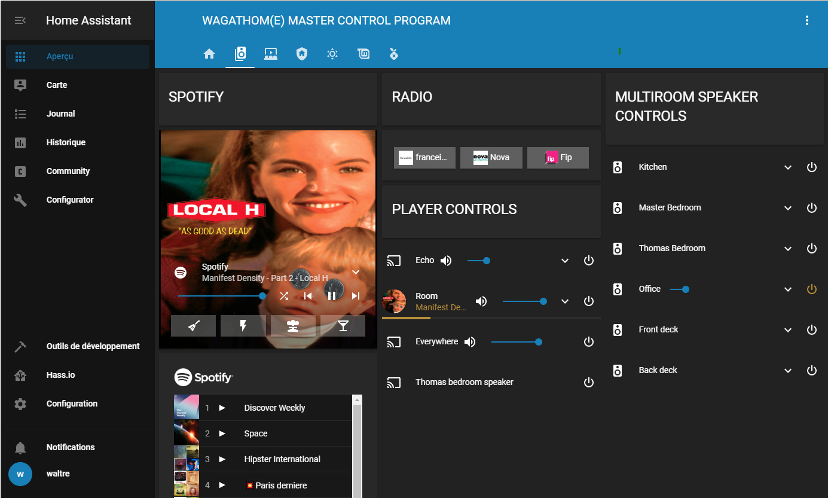Adjust the Echo volume slider
Screen dimensions: 828x498
click(x=479, y=261)
